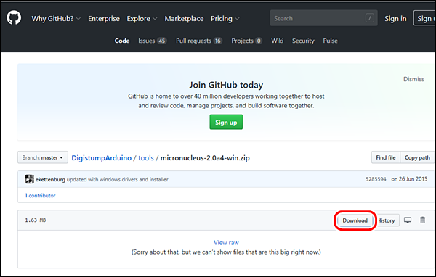Switch to the Issues tab
The image size is (436, 277).
pyautogui.click(x=152, y=41)
